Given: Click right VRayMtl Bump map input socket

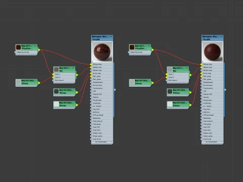Looking at the screenshot, I should tap(201, 73).
